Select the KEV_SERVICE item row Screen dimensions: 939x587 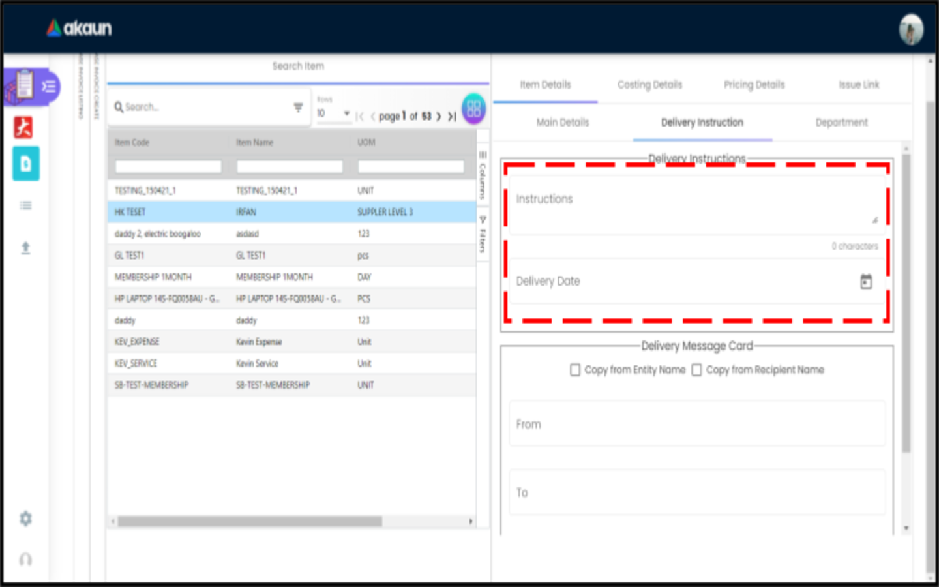coord(291,363)
